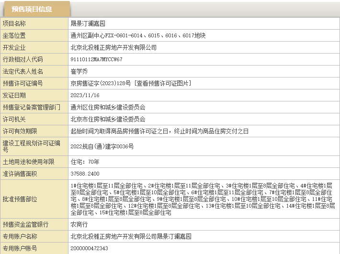This screenshot has height=254, width=340.
Task: Click the 专用账户名称 account name value
Action: click(x=131, y=236)
